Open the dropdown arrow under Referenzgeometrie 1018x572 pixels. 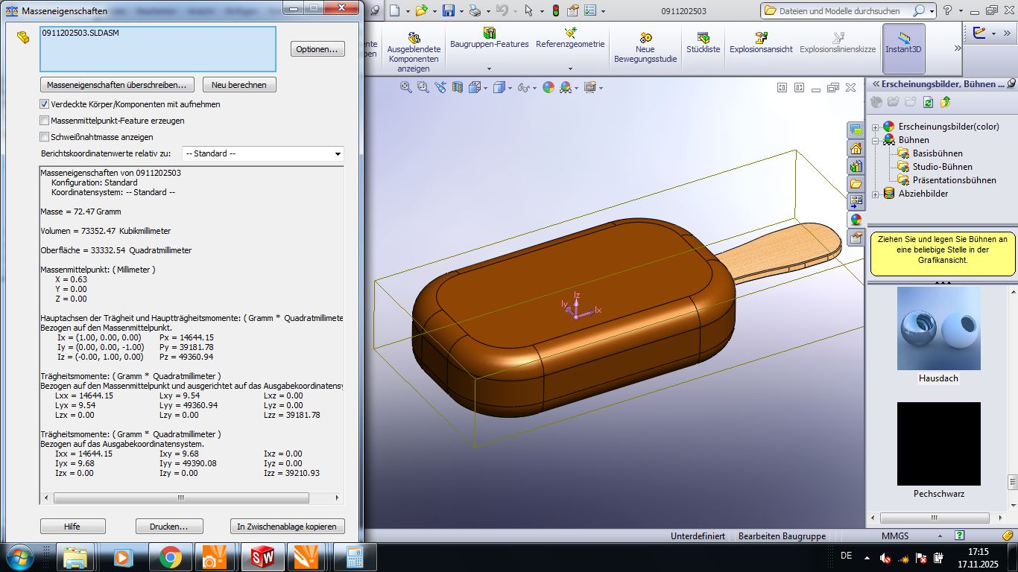click(x=570, y=69)
